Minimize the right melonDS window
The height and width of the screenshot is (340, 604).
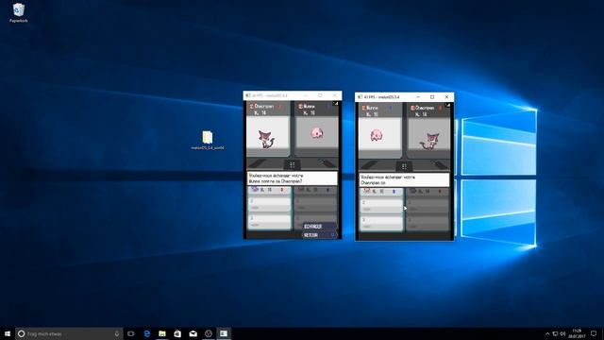tap(418, 97)
